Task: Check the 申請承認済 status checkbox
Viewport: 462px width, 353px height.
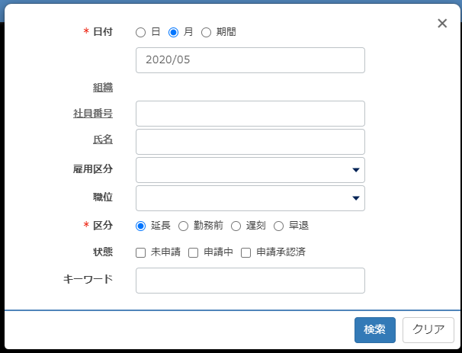Action: (x=245, y=252)
